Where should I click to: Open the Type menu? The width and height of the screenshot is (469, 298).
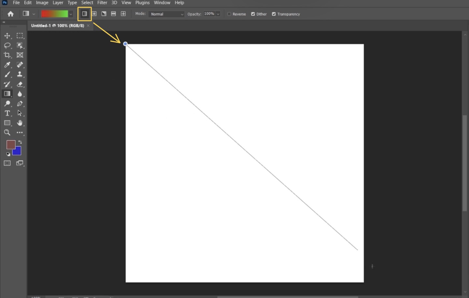point(72,3)
